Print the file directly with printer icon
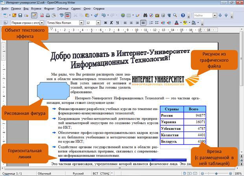Image resolution: width=244 pixels, height=176 pixels. [x=48, y=15]
